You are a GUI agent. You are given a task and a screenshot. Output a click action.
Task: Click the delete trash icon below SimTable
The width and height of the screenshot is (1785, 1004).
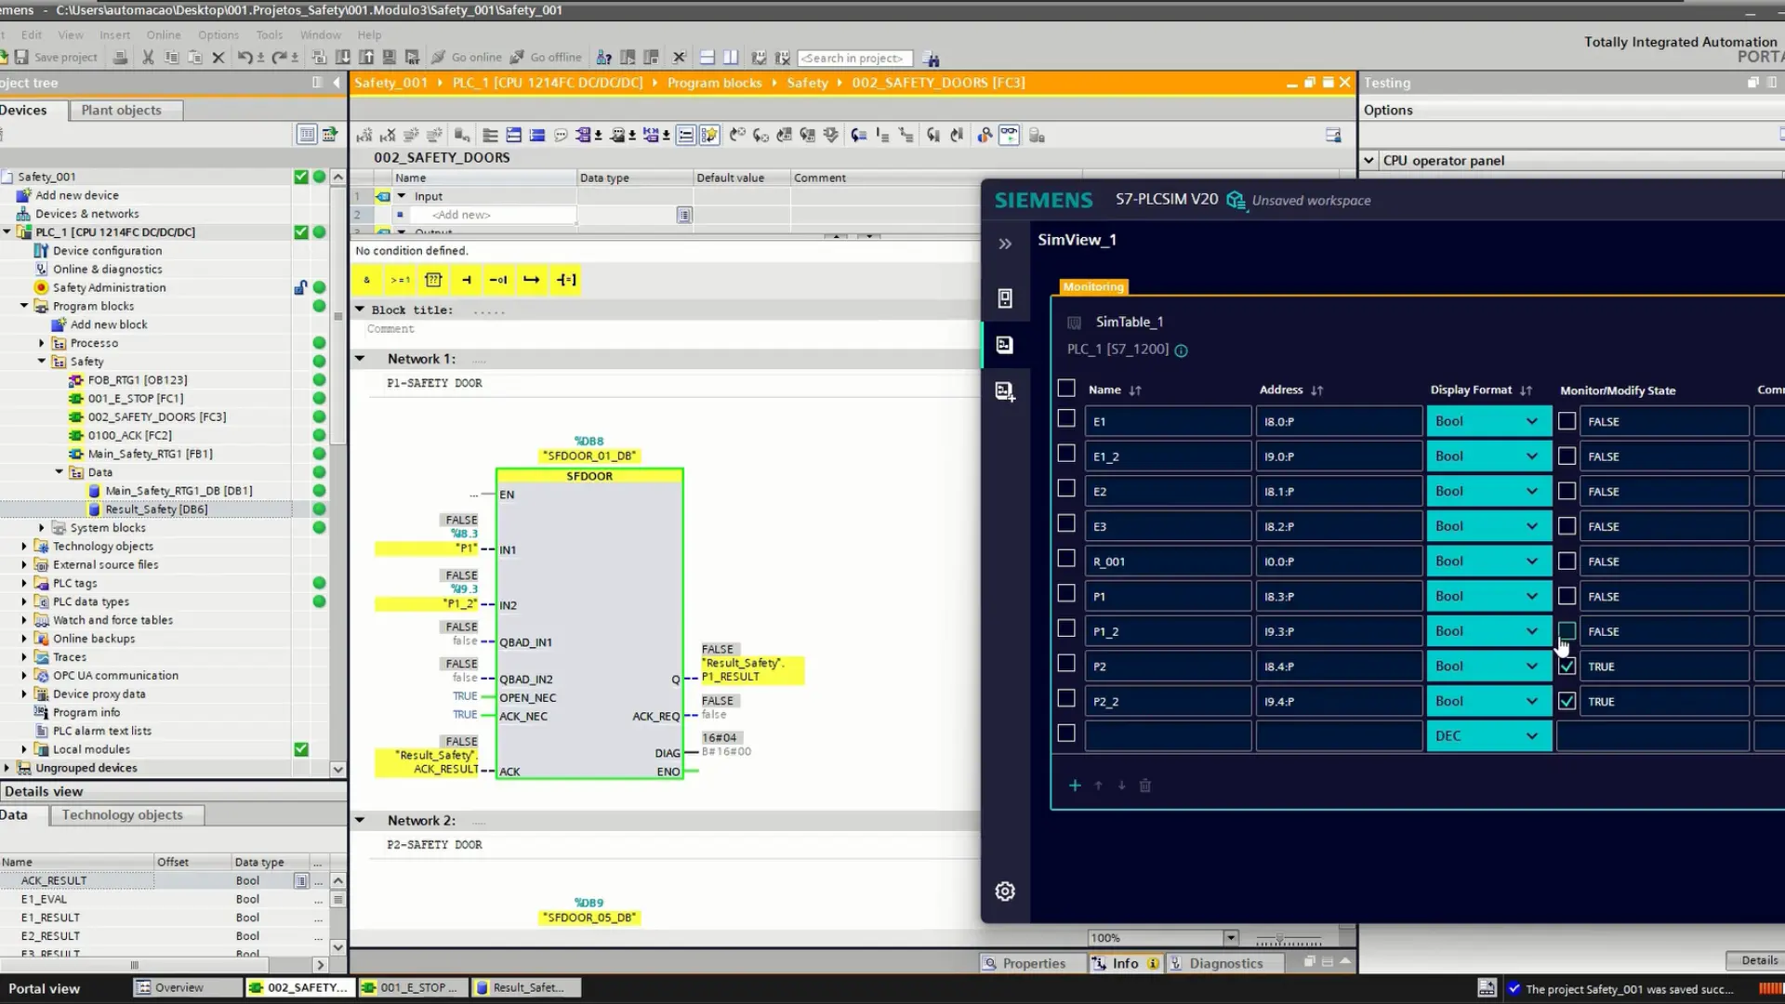tap(1145, 786)
